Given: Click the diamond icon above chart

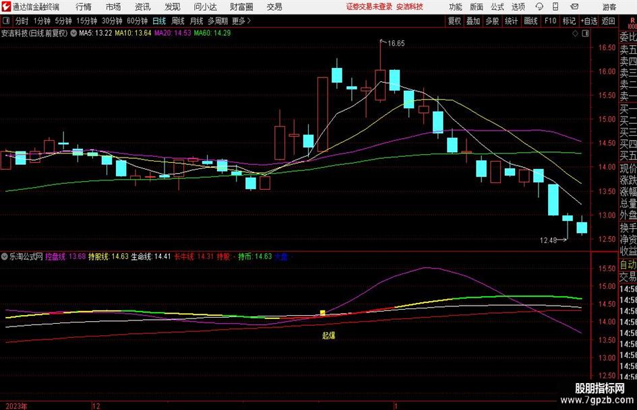Looking at the screenshot, I should [575, 34].
